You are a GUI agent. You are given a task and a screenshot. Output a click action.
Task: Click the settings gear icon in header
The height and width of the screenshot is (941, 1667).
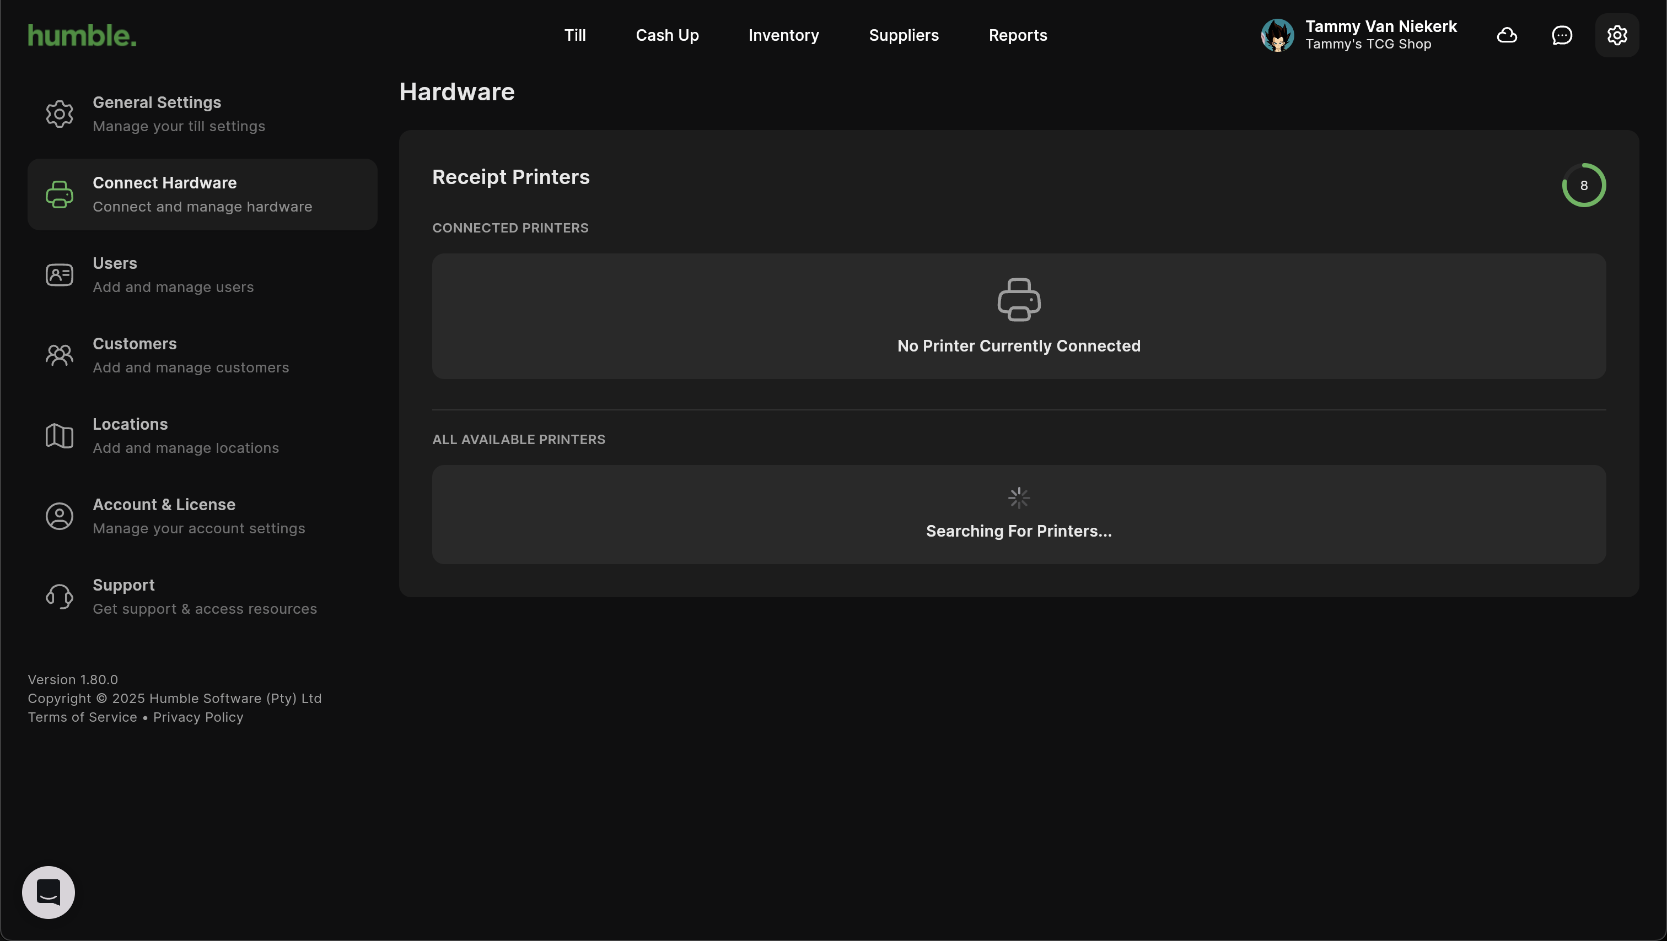pyautogui.click(x=1616, y=35)
